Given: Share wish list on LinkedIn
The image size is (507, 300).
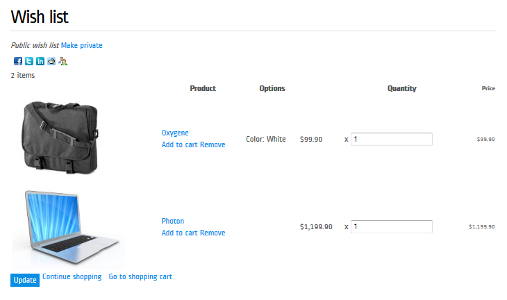Looking at the screenshot, I should coord(40,61).
